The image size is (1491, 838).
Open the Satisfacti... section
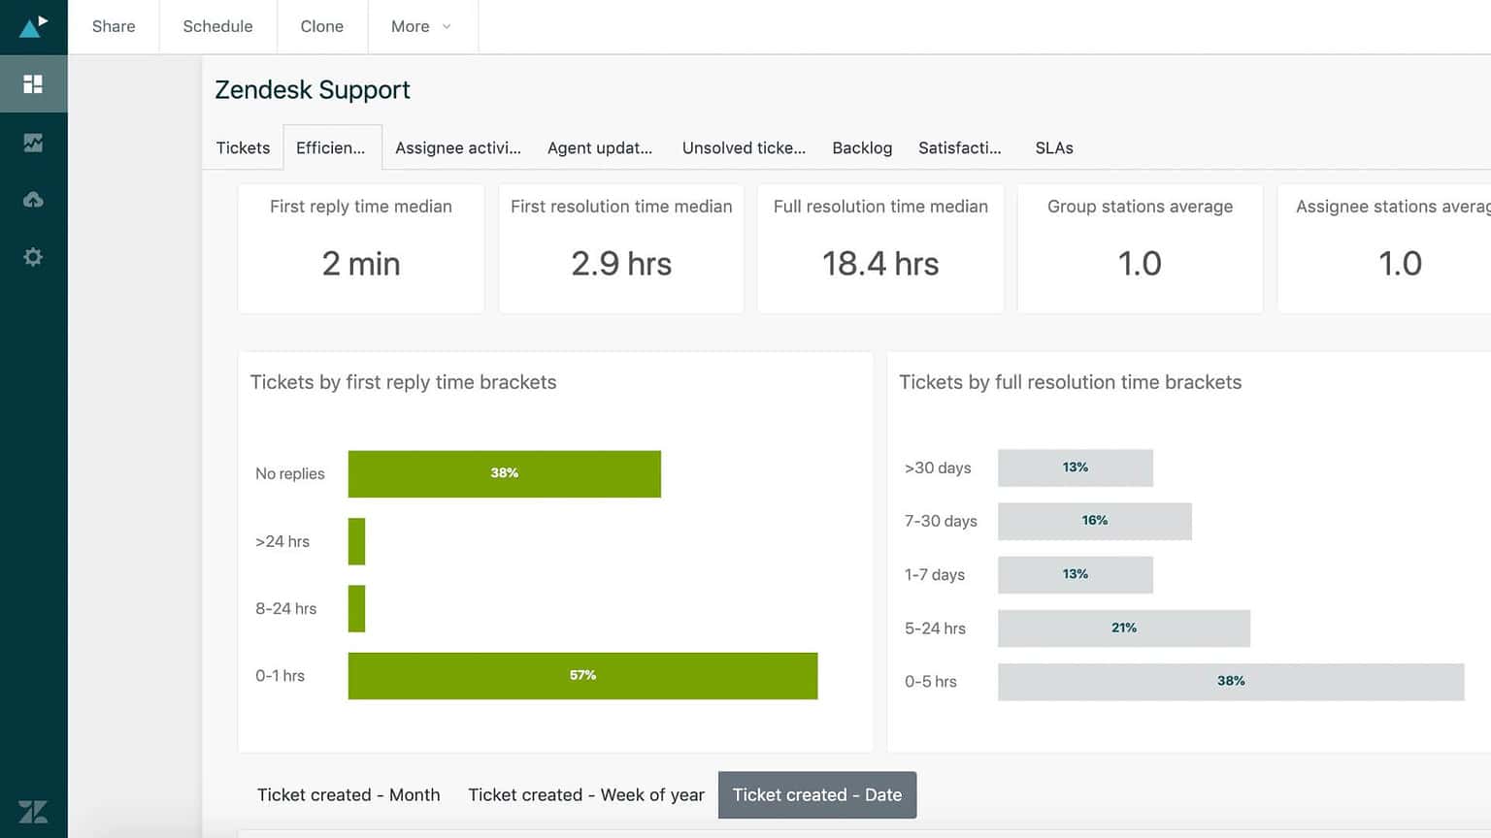click(x=960, y=147)
